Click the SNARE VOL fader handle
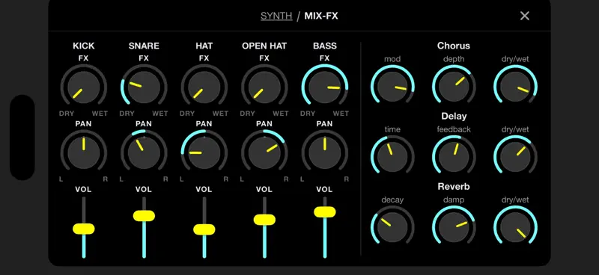This screenshot has width=599, height=275. 144,216
